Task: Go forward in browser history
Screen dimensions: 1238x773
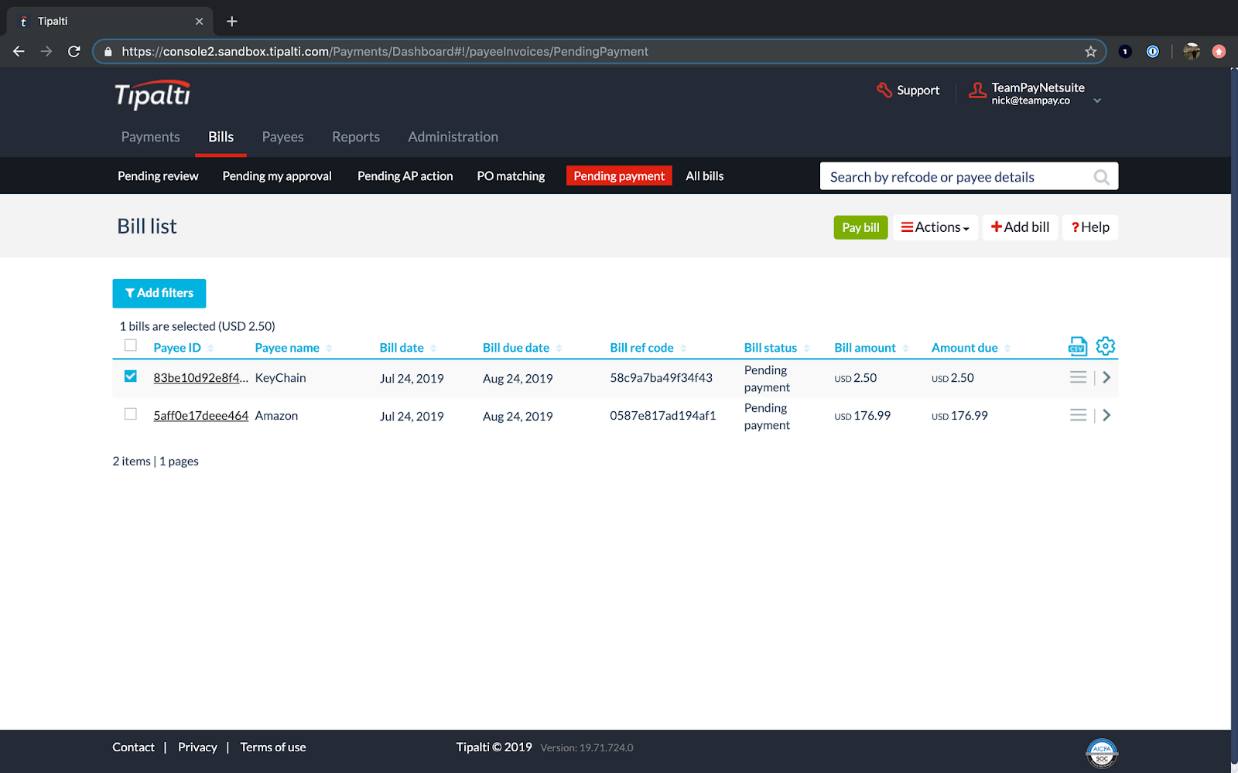Action: [x=46, y=52]
